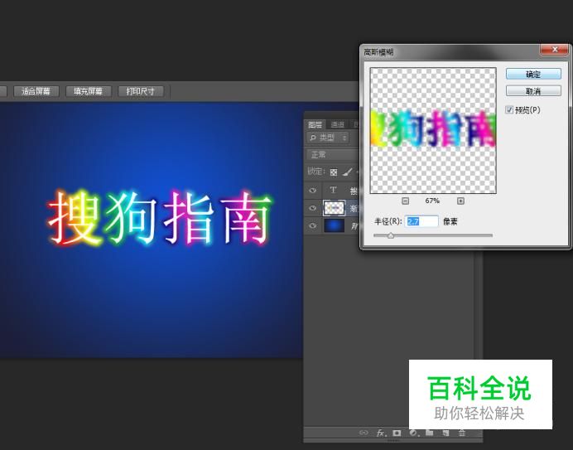Delete layer with trash icon
Viewport: 573px width, 450px height.
click(462, 433)
